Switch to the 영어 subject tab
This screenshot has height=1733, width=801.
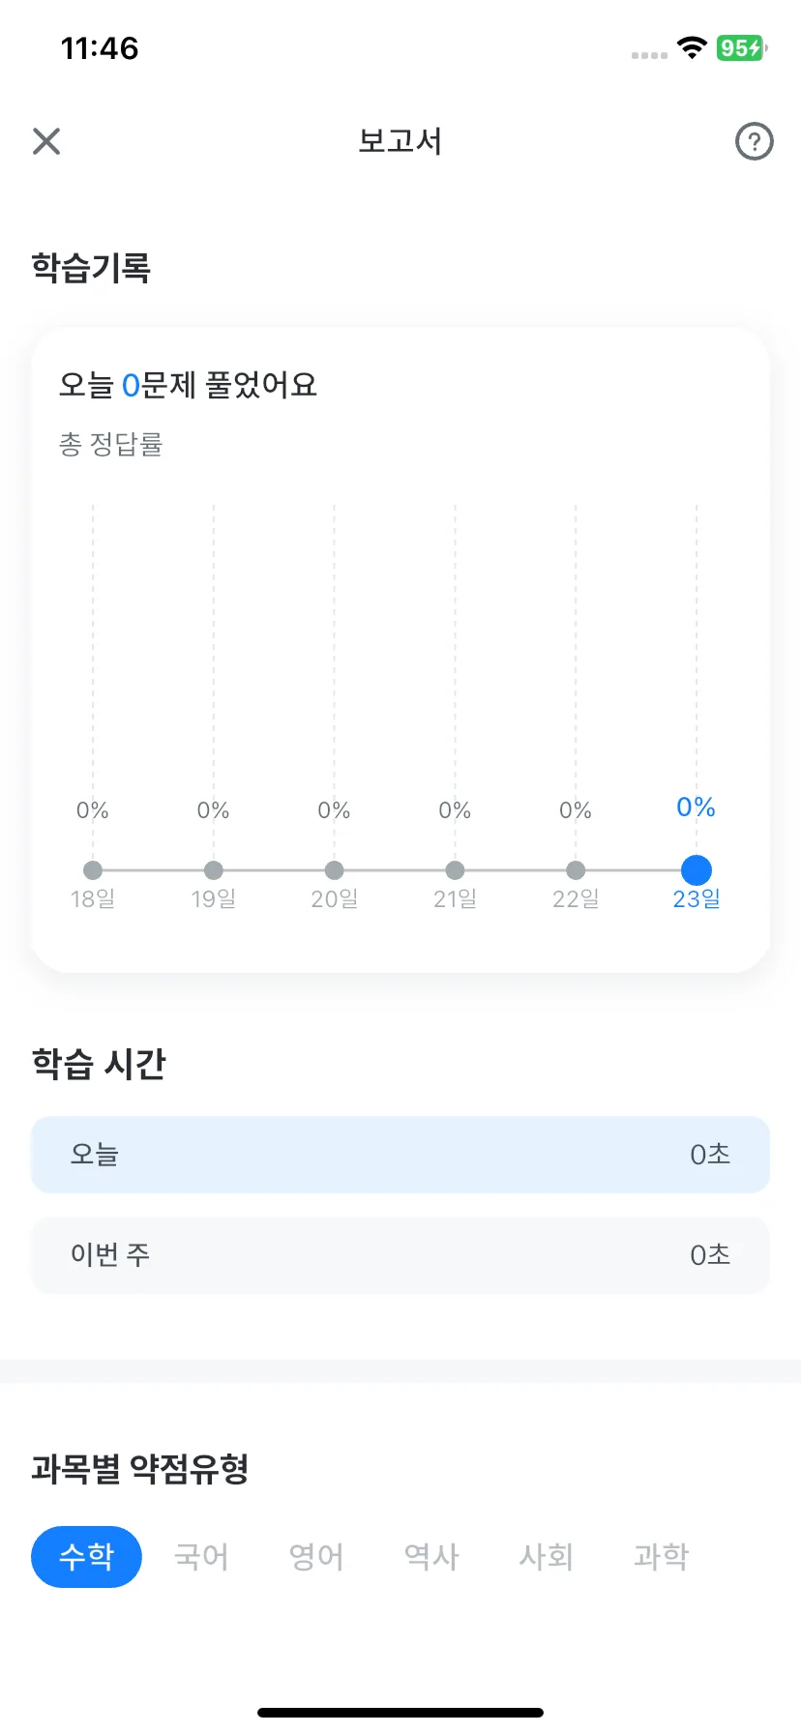(316, 1557)
